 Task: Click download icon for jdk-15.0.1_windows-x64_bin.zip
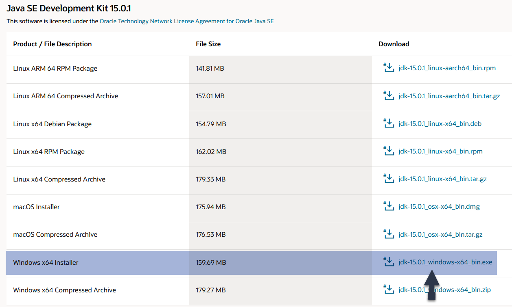[389, 289]
